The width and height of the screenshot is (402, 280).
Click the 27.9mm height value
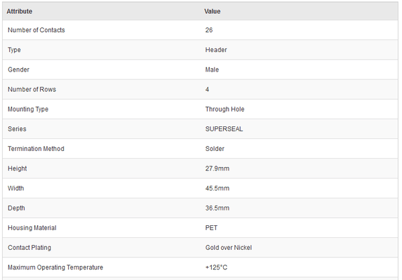[217, 168]
